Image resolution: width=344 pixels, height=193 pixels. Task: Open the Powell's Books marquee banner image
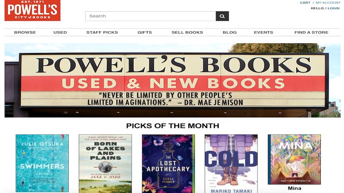(172, 80)
